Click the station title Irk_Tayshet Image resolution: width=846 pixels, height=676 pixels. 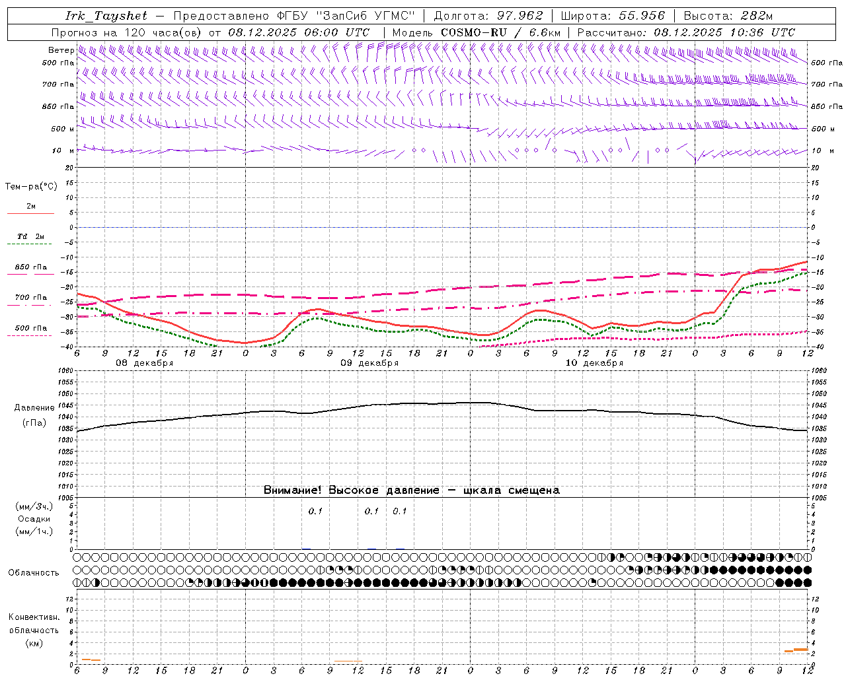click(106, 16)
